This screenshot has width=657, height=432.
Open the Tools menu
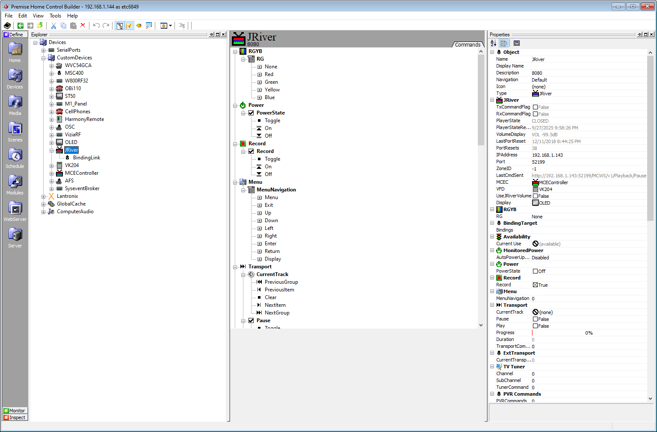point(55,15)
